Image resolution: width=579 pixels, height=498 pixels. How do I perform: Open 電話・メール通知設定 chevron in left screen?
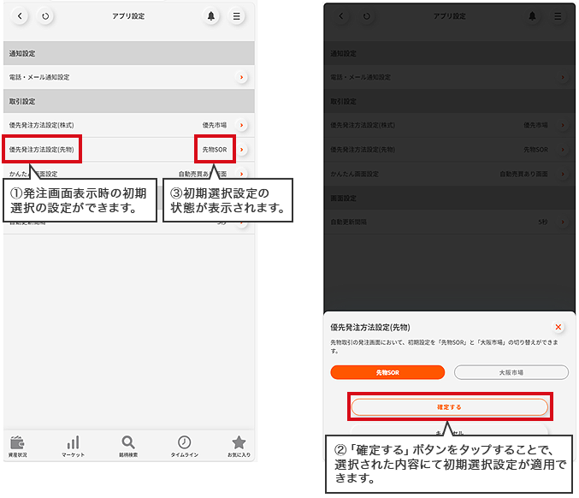pyautogui.click(x=241, y=77)
